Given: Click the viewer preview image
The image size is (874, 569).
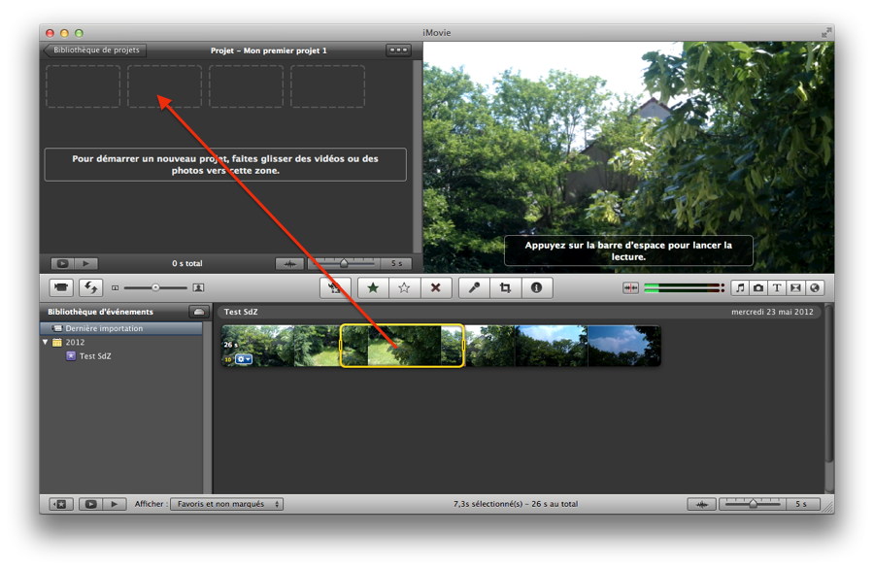Looking at the screenshot, I should click(x=628, y=157).
